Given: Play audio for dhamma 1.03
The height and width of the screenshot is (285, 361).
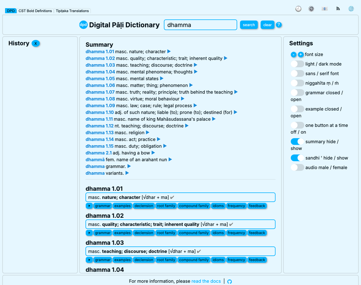Looking at the screenshot, I should 89,260.
